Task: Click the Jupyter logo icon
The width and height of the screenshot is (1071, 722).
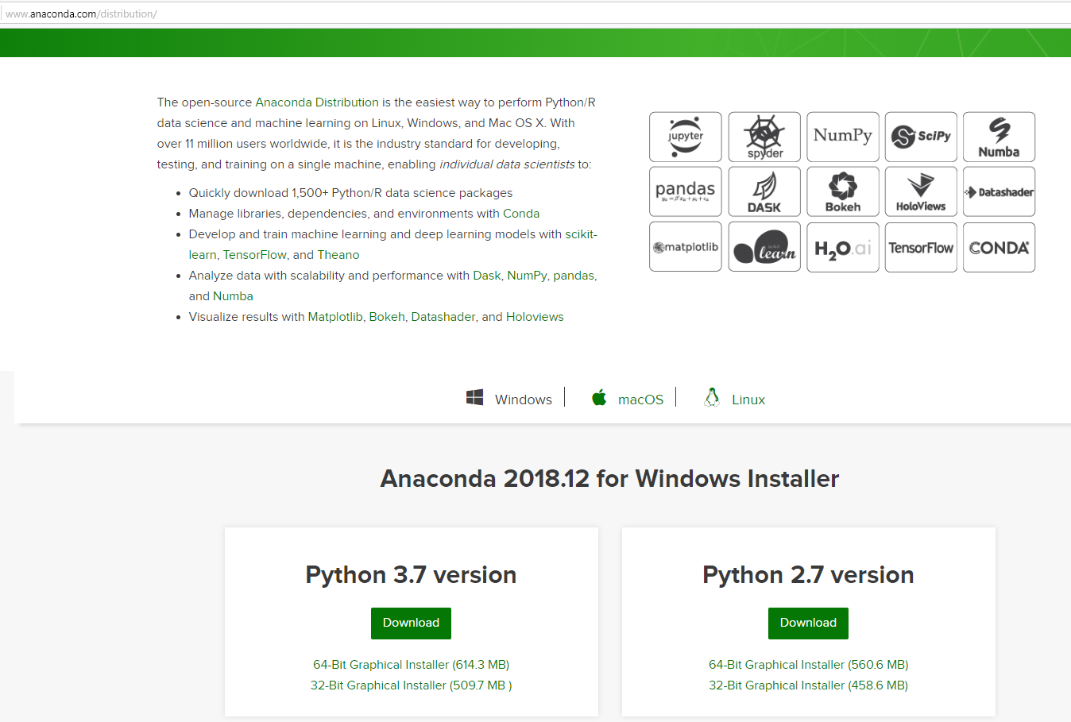Action: coord(685,137)
